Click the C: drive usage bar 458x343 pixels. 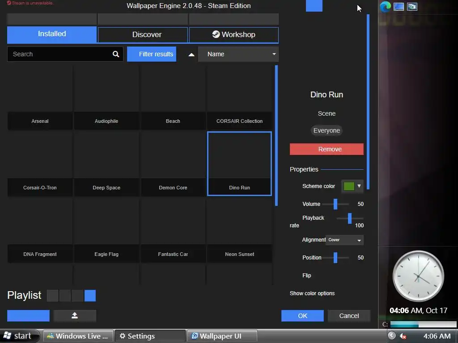coord(423,324)
